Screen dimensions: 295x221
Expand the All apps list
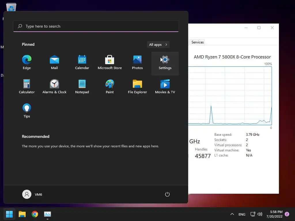pyautogui.click(x=158, y=45)
